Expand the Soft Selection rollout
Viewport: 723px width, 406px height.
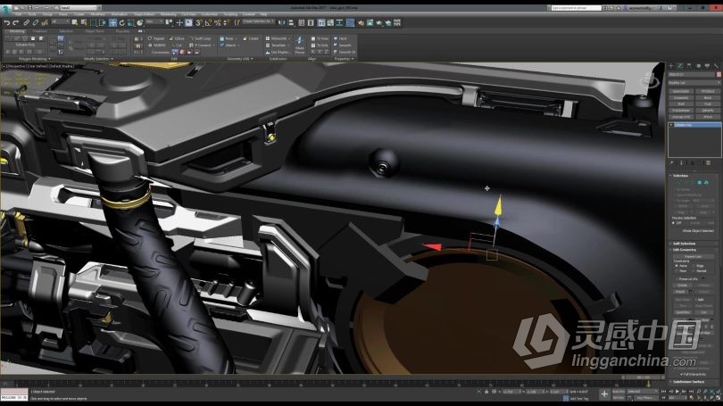[x=685, y=244]
